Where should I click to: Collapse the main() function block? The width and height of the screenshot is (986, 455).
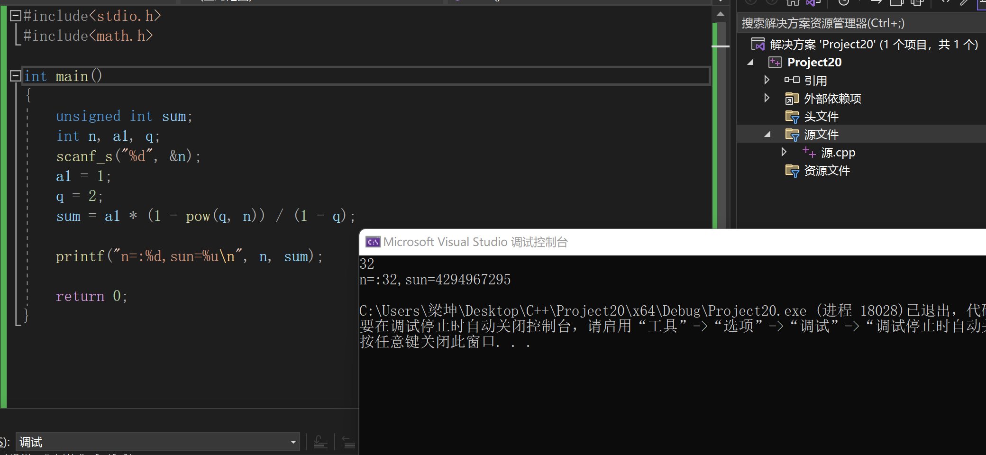16,76
